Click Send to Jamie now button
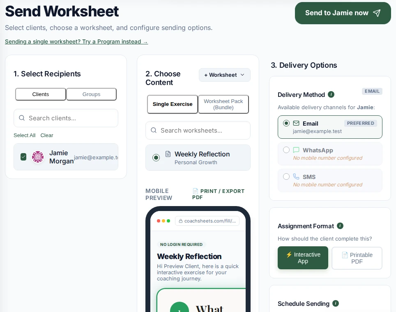396x312 pixels. 343,13
